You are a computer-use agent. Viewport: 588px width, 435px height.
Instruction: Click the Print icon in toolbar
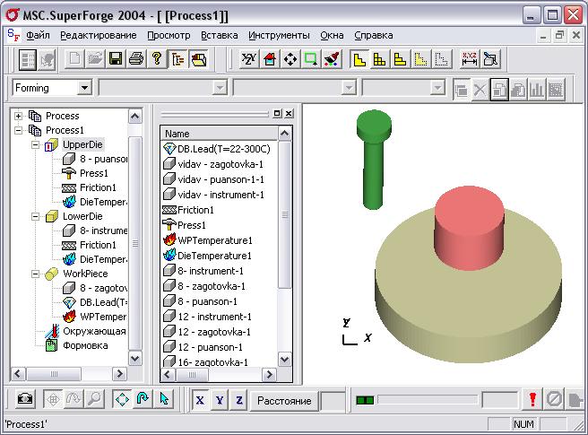pos(135,59)
